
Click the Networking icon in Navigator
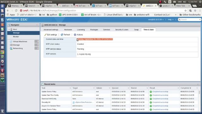click(11, 48)
